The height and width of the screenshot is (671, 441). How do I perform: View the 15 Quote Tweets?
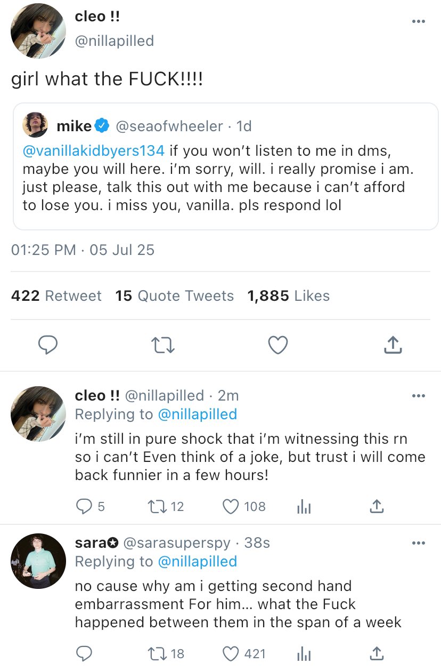click(175, 296)
